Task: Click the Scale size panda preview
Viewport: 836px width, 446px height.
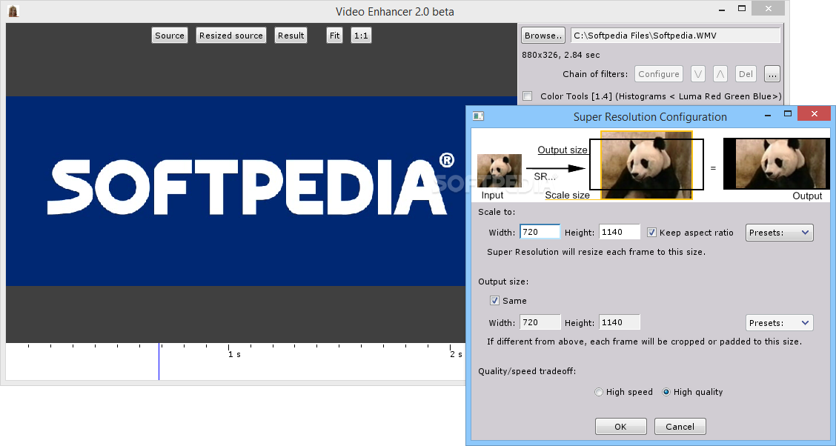Action: pos(646,165)
